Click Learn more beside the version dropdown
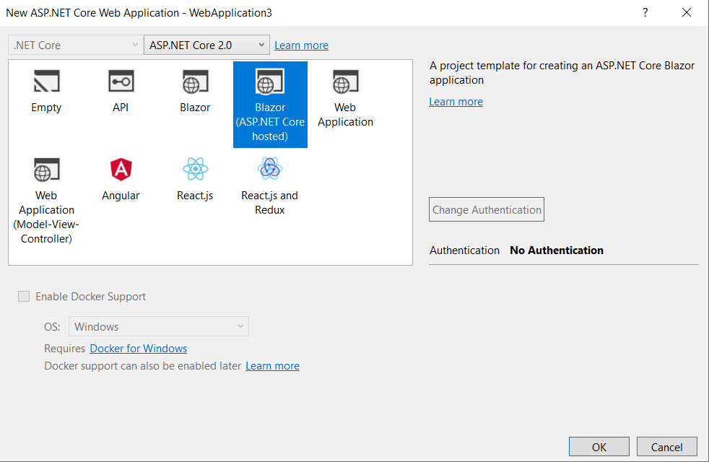 [301, 45]
